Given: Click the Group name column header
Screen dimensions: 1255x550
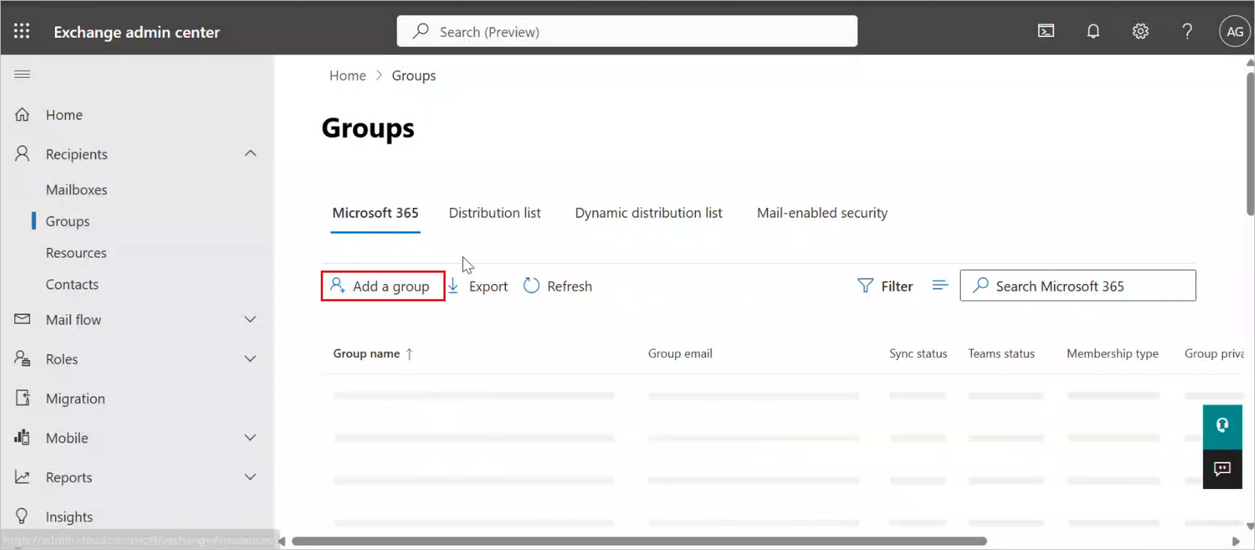Looking at the screenshot, I should click(366, 354).
